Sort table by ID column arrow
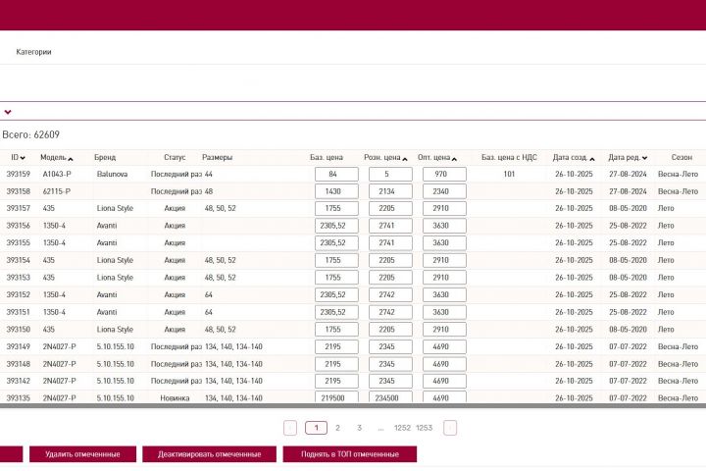 [x=23, y=158]
